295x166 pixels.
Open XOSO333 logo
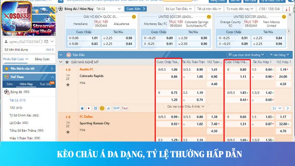click(17, 17)
